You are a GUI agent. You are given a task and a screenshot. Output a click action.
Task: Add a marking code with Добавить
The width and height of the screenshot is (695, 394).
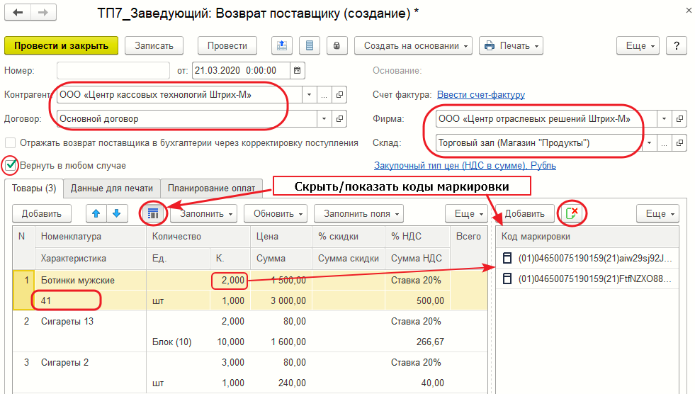click(x=525, y=213)
